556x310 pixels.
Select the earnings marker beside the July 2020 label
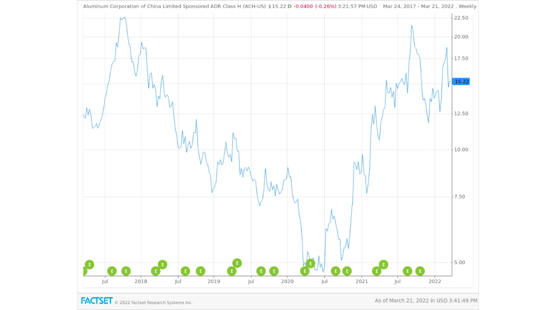335,271
